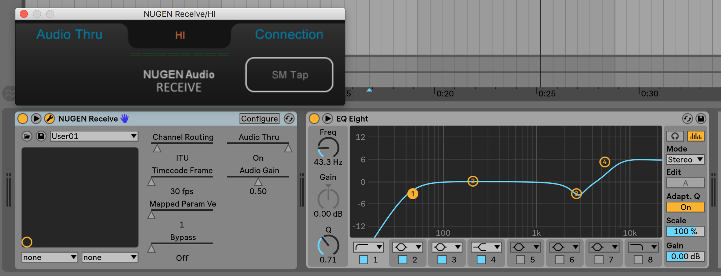The height and width of the screenshot is (276, 721).
Task: Open filter 1 type dropdown
Action: click(x=369, y=247)
